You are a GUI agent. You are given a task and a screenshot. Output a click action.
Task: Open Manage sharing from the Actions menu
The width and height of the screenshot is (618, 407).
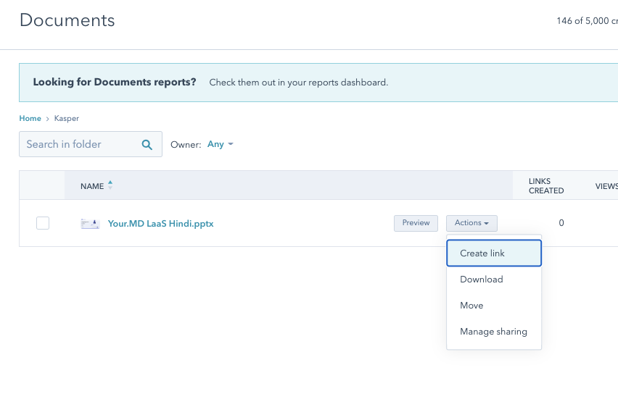pos(493,332)
